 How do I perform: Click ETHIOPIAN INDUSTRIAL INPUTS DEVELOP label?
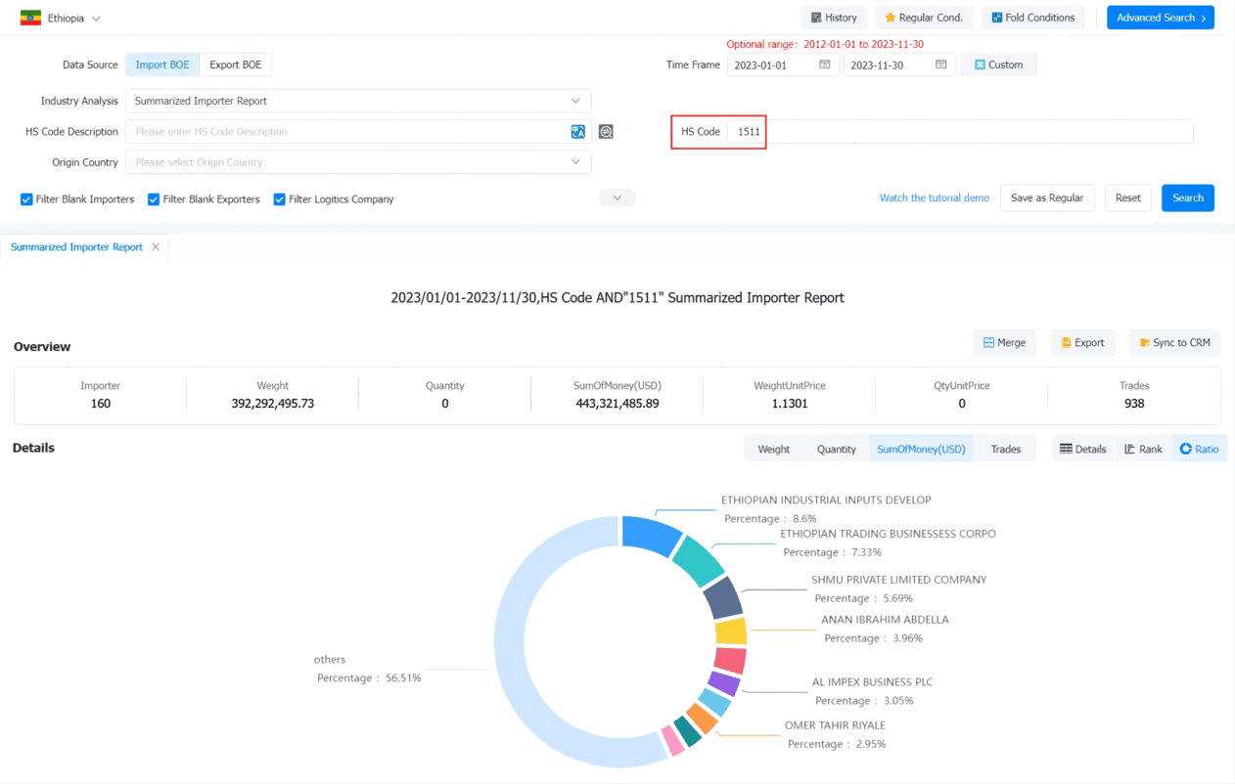[x=826, y=500]
